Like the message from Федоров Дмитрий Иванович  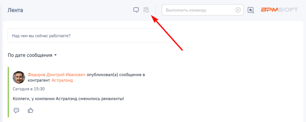point(30,110)
